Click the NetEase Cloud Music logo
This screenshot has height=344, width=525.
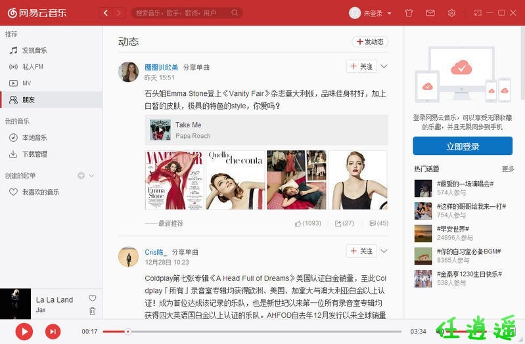pyautogui.click(x=37, y=12)
